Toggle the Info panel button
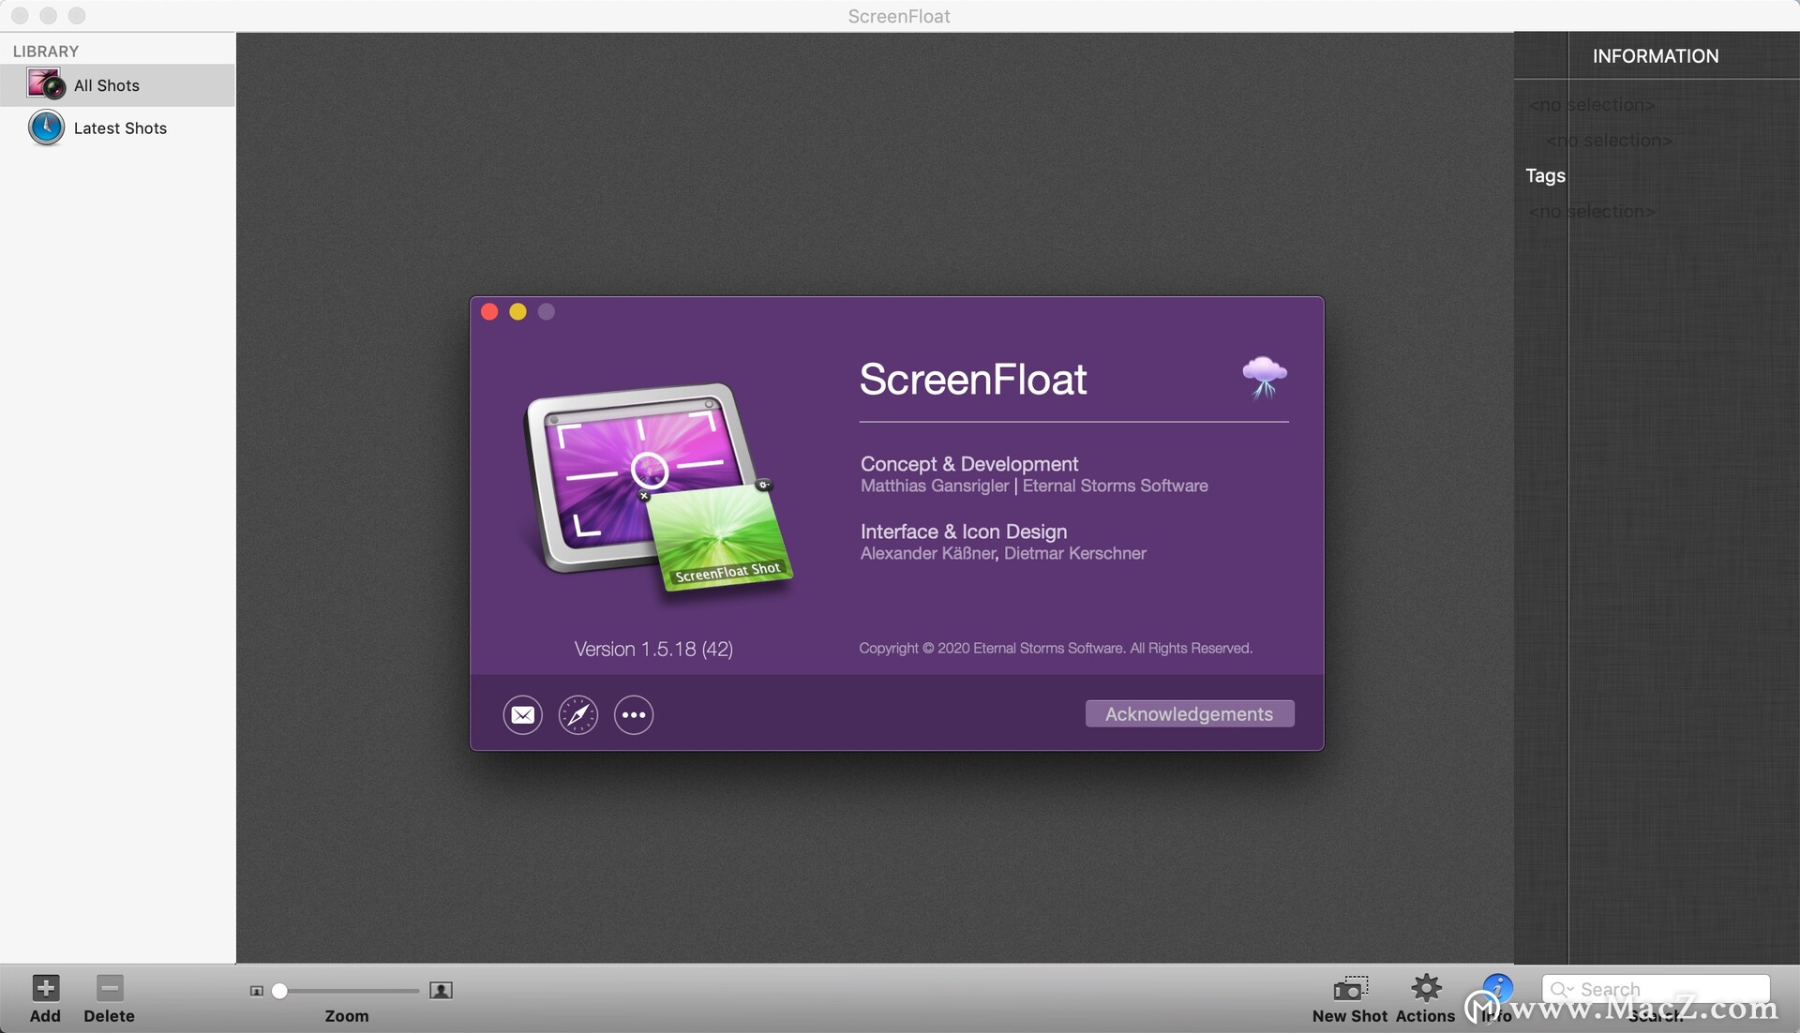Image resolution: width=1800 pixels, height=1033 pixels. coord(1497,988)
